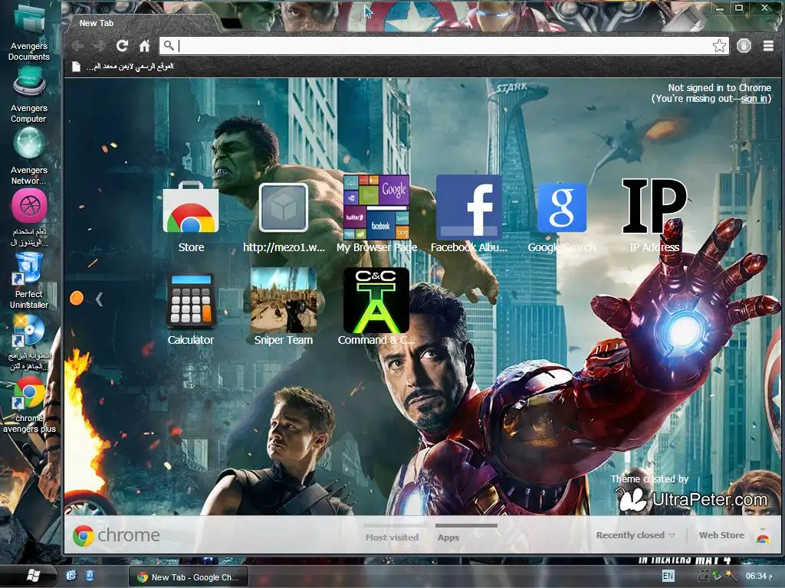
Task: Click the EN language indicator
Action: (668, 576)
